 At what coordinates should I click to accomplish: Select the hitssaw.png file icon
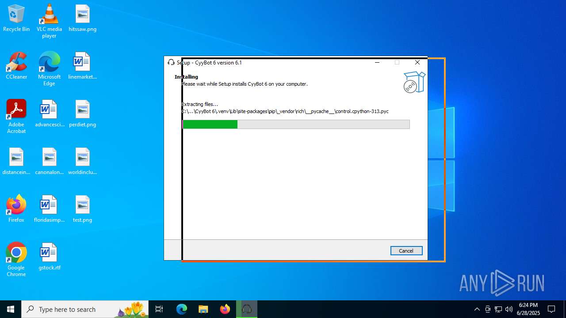[82, 19]
